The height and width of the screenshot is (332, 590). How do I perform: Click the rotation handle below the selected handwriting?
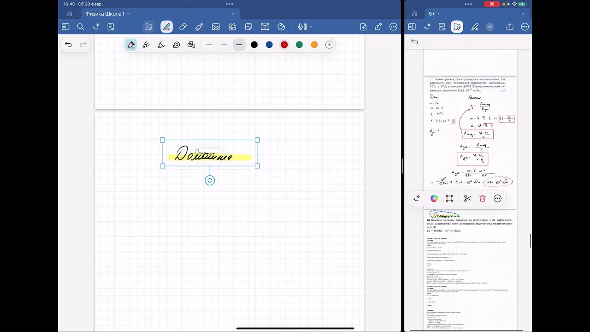coord(210,180)
